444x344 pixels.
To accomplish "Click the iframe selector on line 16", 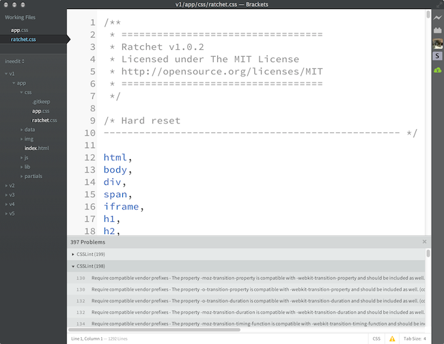I will tap(121, 207).
